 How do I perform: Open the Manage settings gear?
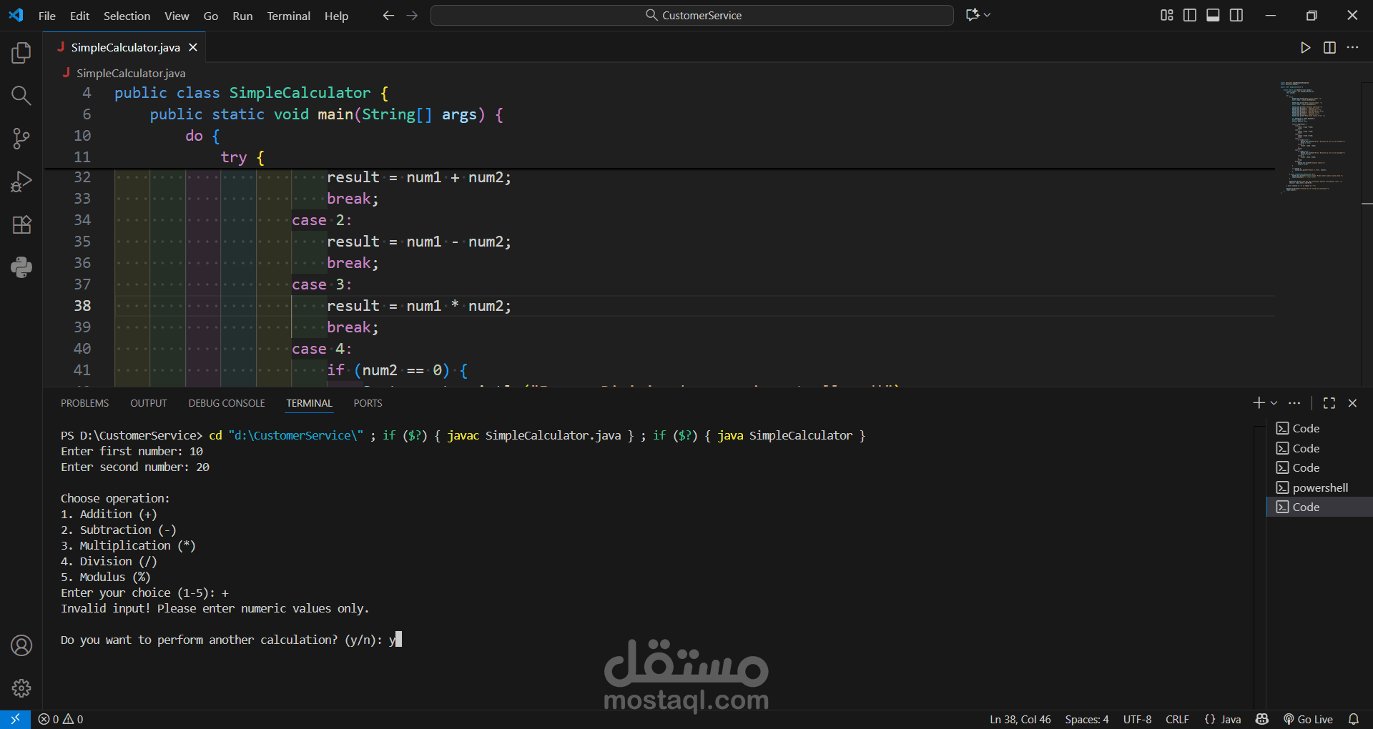(x=21, y=688)
